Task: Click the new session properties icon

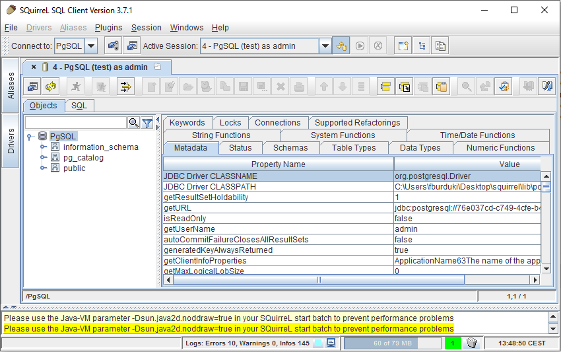Action: (x=133, y=46)
